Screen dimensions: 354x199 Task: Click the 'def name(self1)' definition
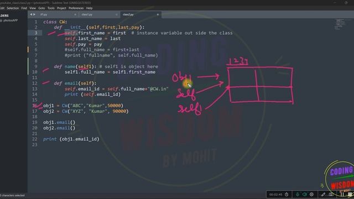[x=75, y=66]
